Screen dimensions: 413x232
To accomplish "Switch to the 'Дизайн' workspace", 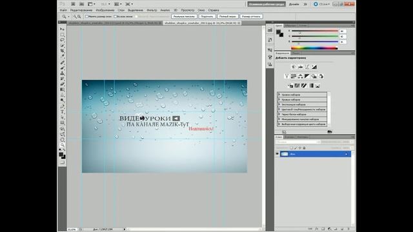I will tap(294, 5).
